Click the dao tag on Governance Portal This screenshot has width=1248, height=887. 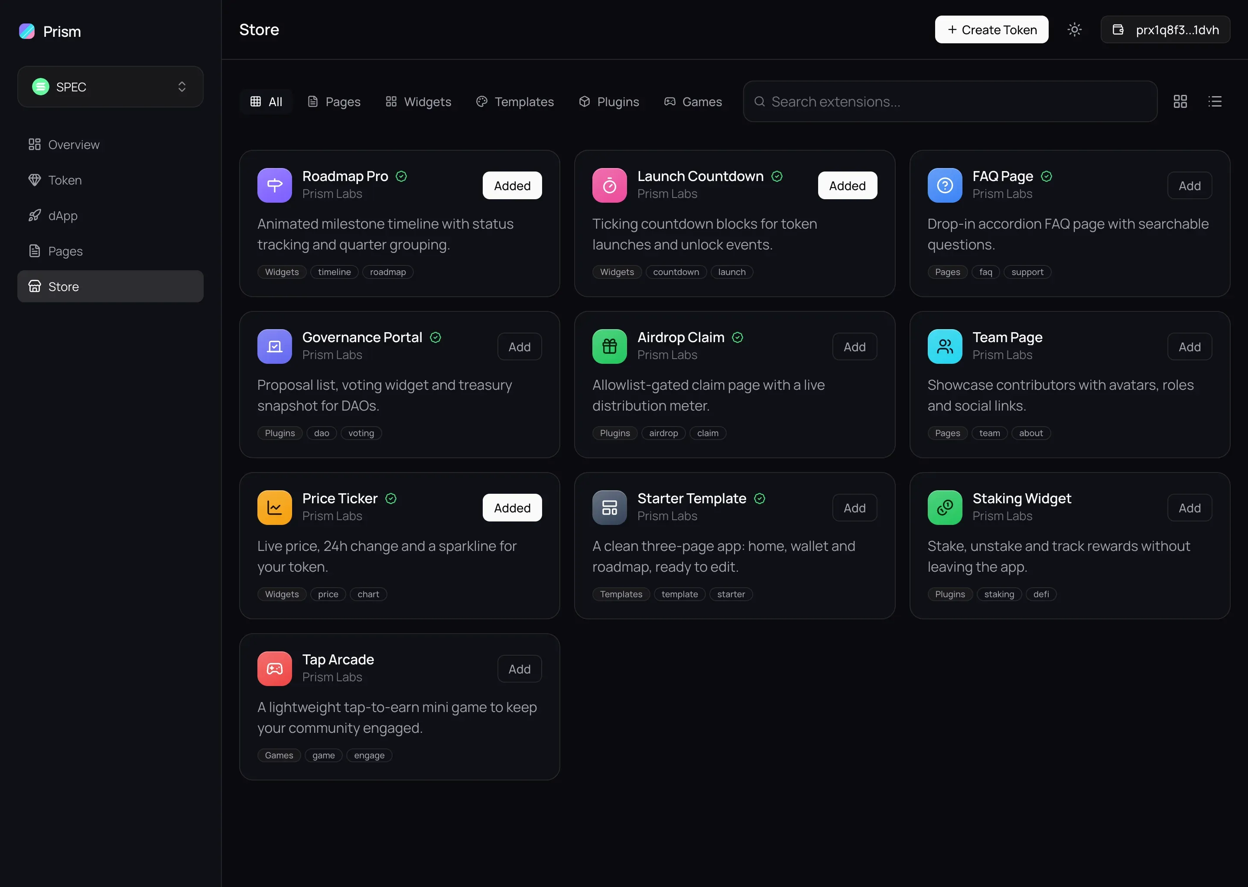322,433
